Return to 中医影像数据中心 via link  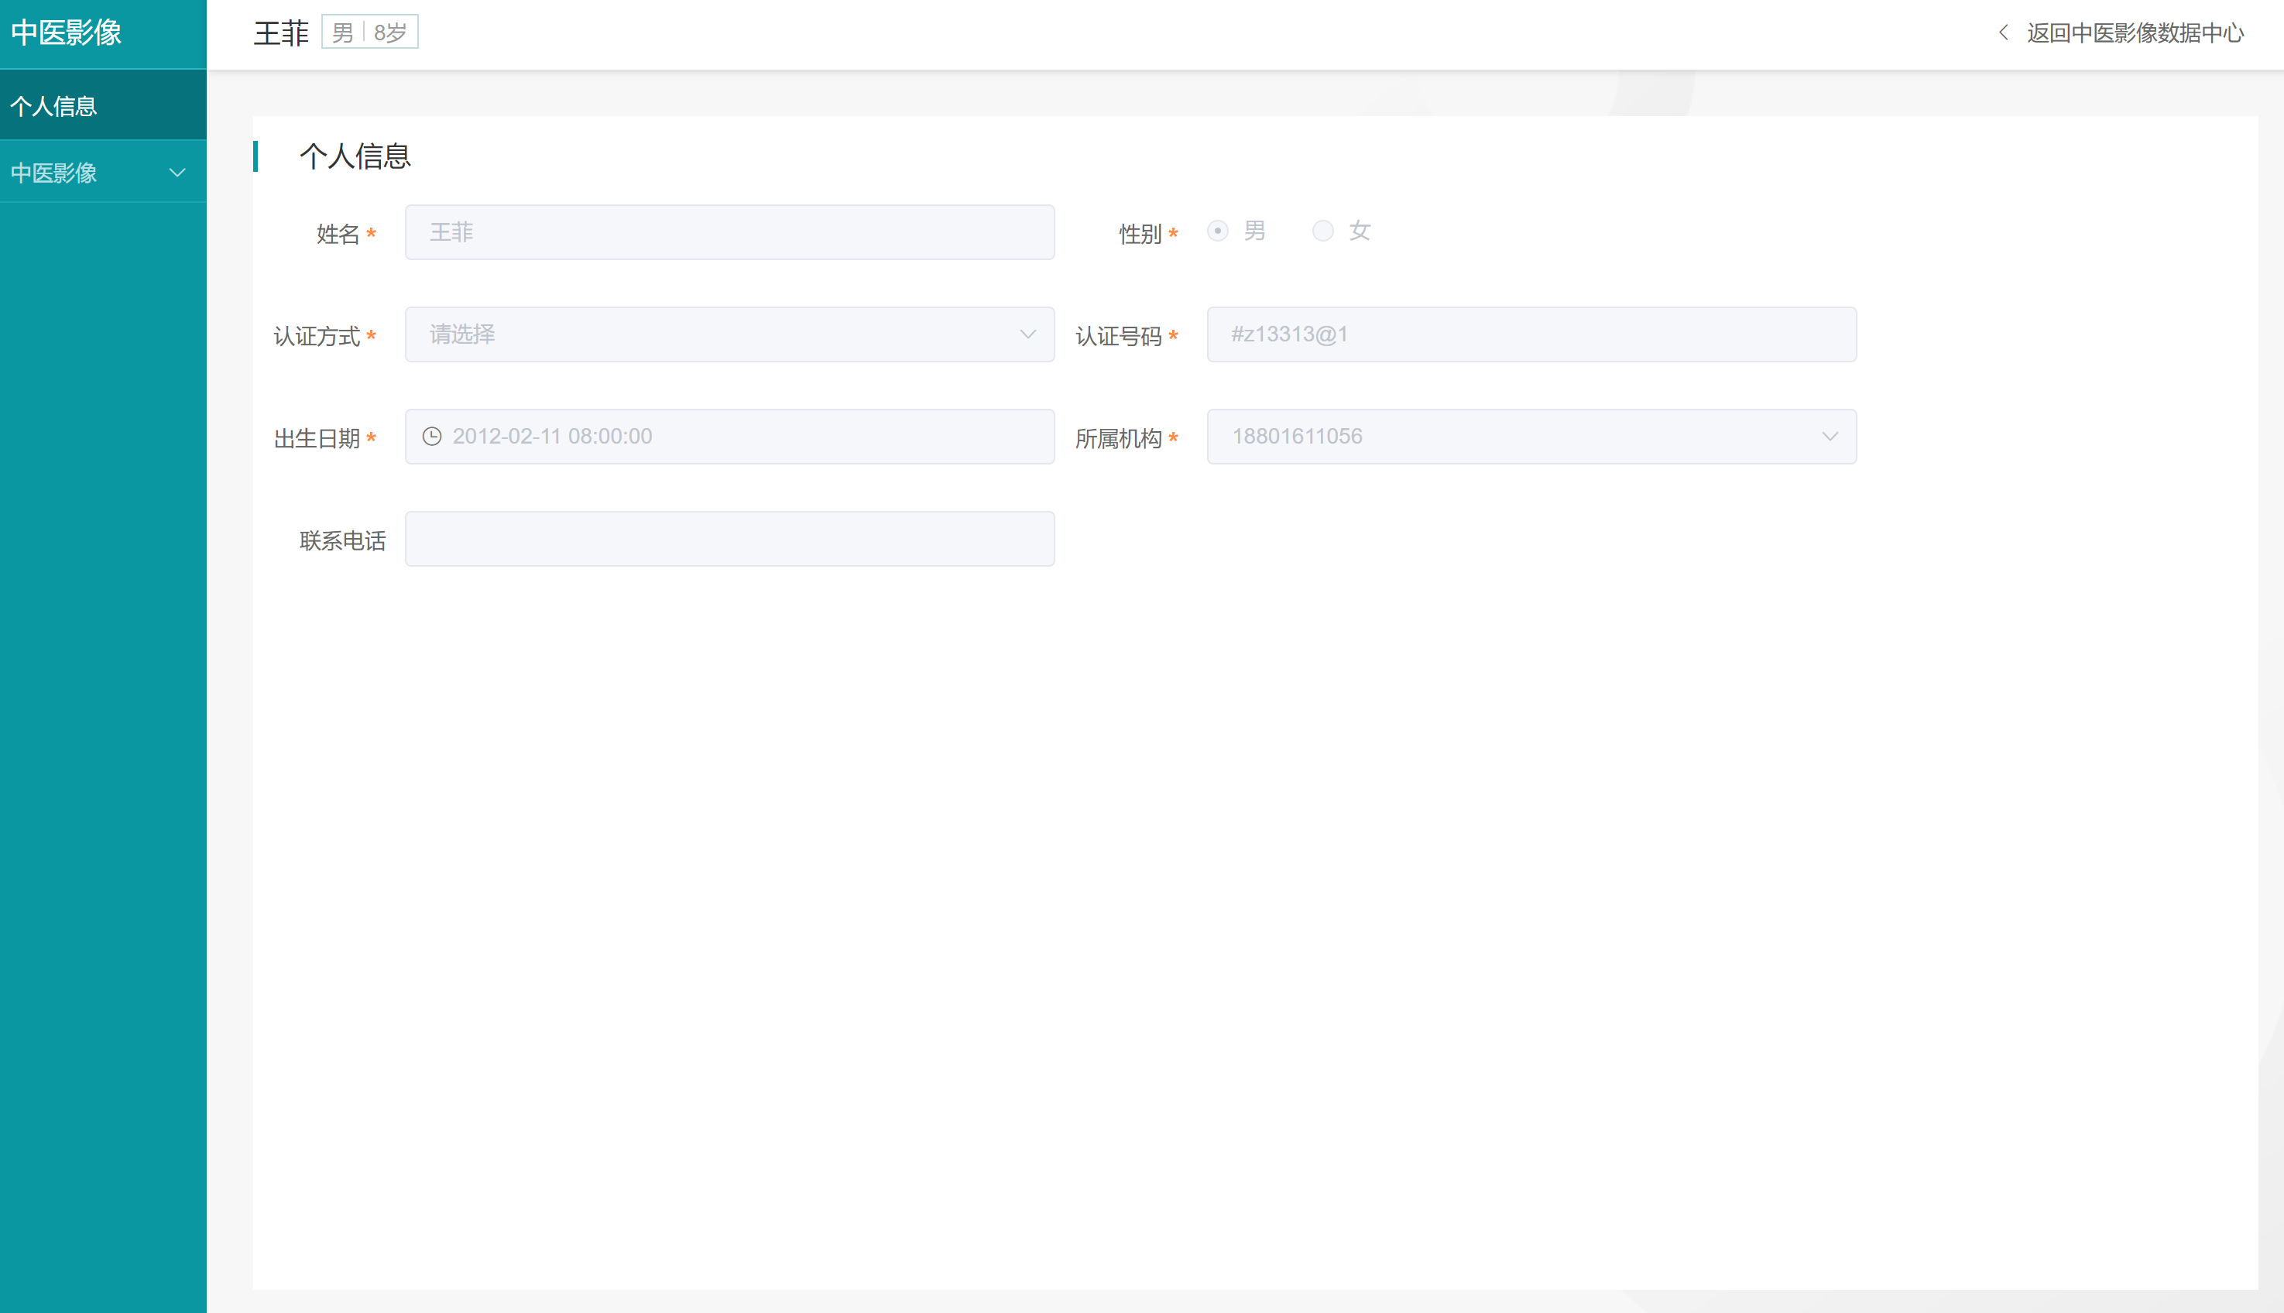pyautogui.click(x=2135, y=33)
